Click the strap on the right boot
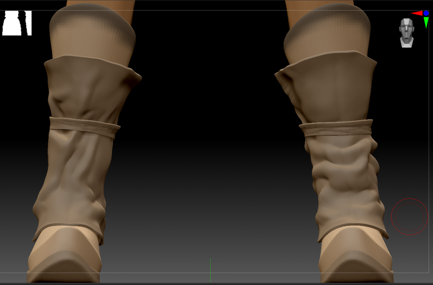This screenshot has height=285, width=433. pos(336,128)
